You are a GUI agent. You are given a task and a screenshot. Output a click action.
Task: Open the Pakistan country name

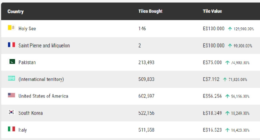[x=27, y=62]
